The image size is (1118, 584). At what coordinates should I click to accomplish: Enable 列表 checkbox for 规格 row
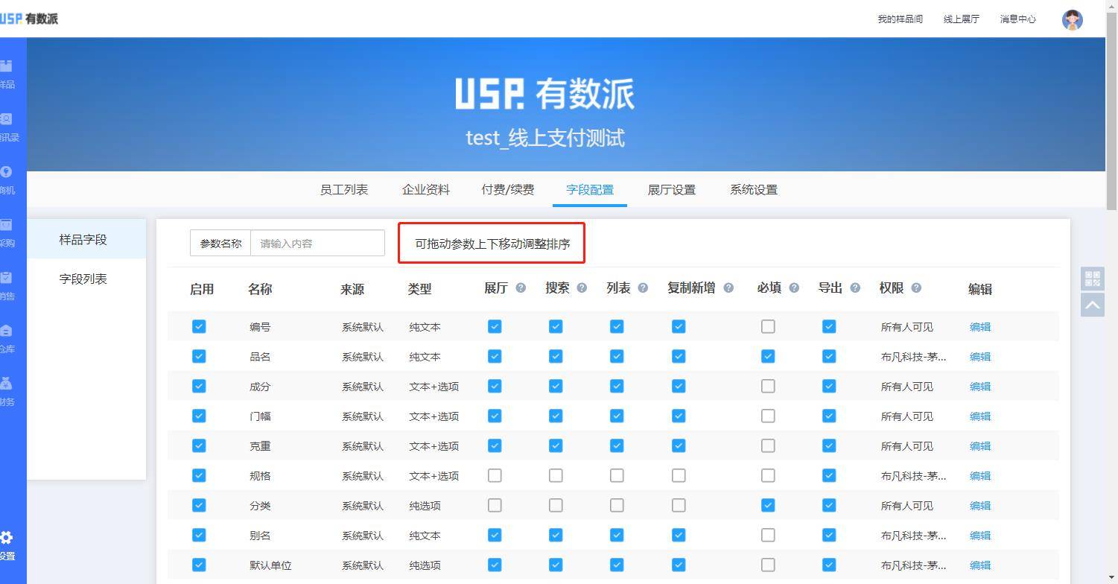pos(617,475)
